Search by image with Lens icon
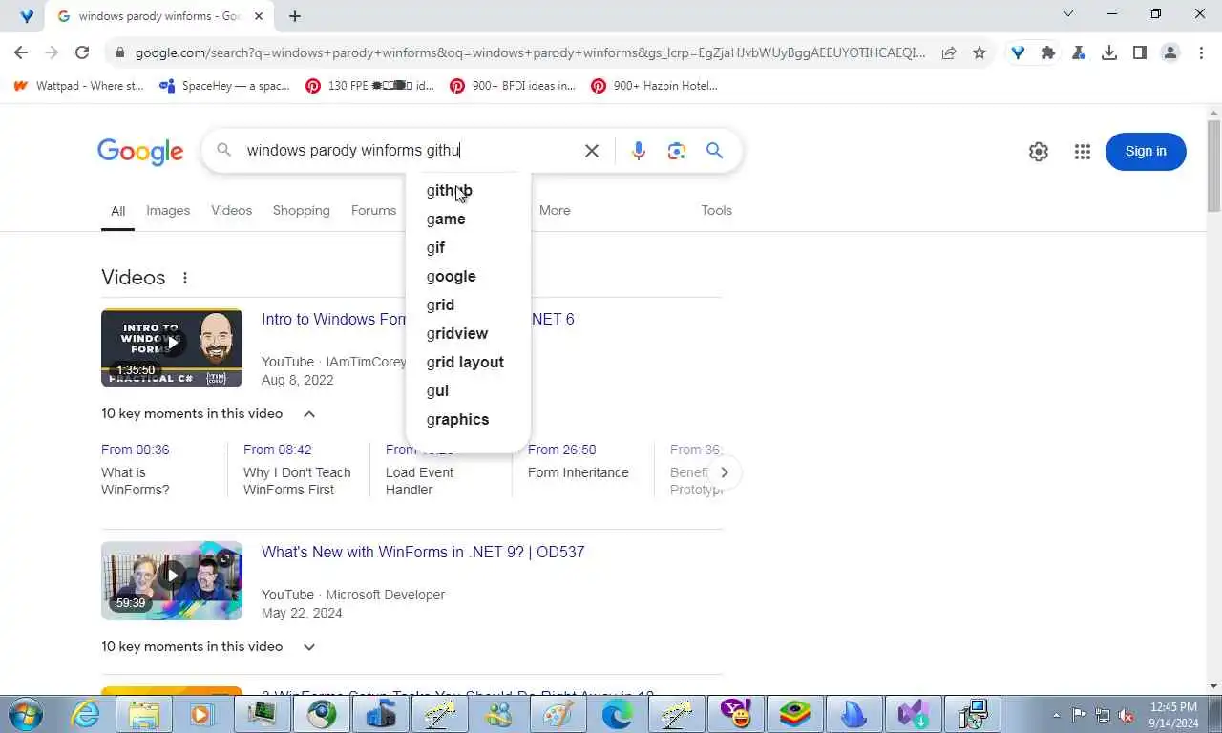 coord(677,151)
